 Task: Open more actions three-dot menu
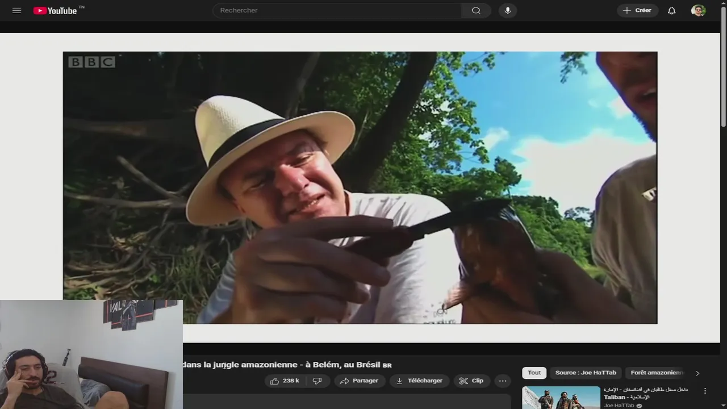point(503,381)
